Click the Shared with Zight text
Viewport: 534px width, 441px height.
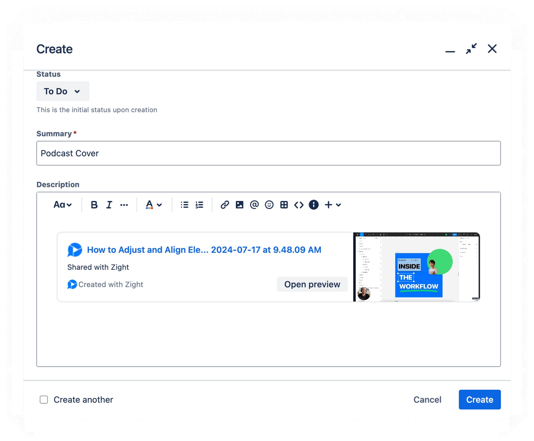[x=98, y=267]
